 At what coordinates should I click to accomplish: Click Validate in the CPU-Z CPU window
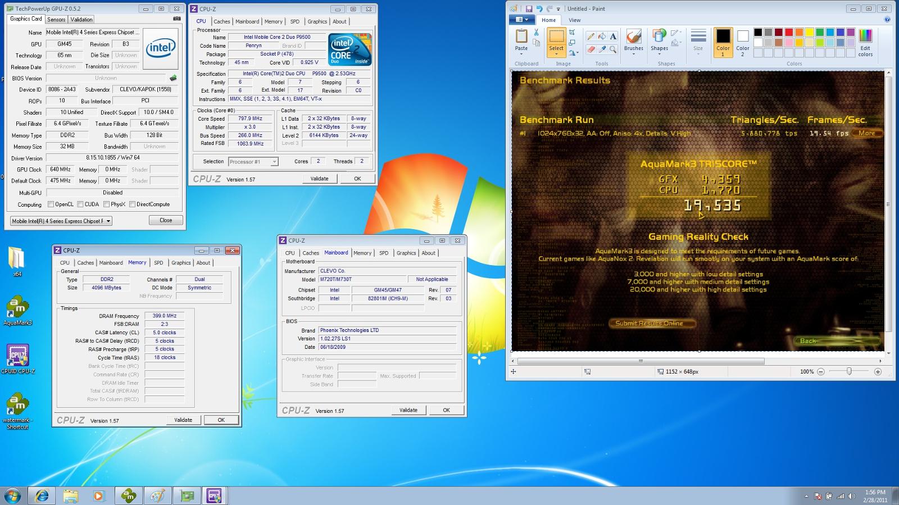click(x=319, y=179)
